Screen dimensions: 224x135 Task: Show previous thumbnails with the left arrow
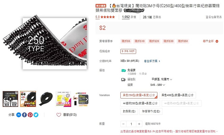pyautogui.click(x=4, y=99)
